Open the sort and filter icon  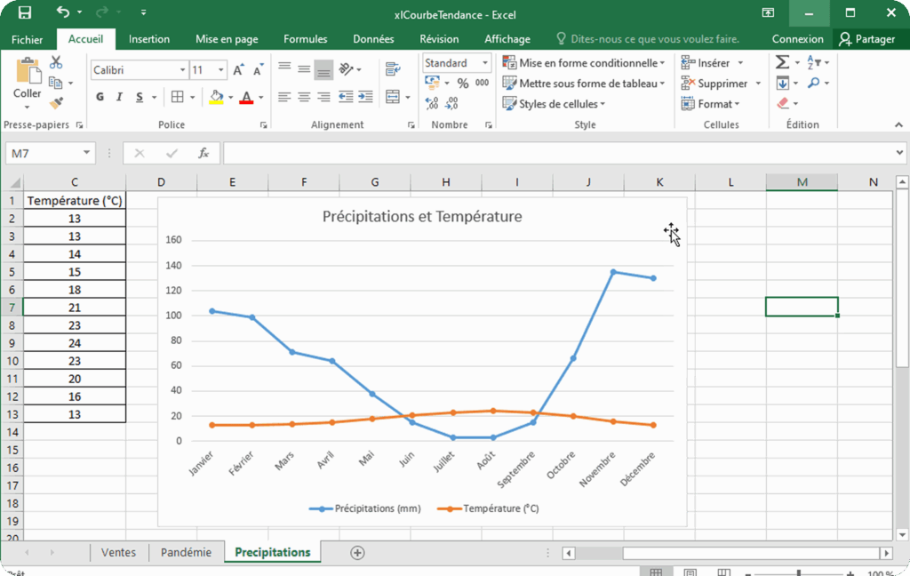814,62
